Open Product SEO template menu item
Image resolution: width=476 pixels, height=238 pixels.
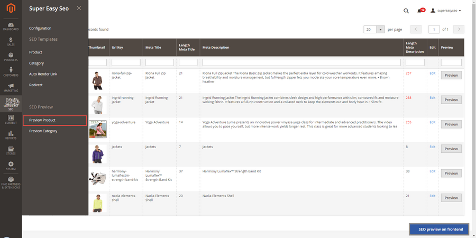pyautogui.click(x=35, y=52)
